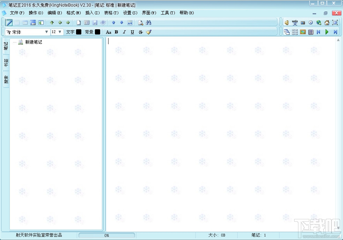This screenshot has height=240, width=343.
Task: Select the blue pen edit-mode icon
Action: pos(9,23)
